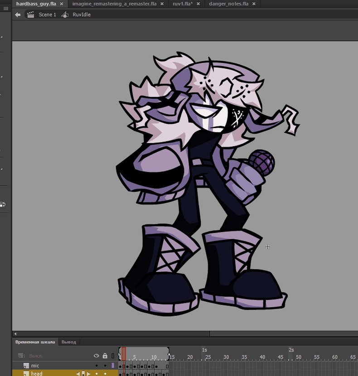Open the Временная шкала tab
358x376 pixels.
(x=35, y=342)
